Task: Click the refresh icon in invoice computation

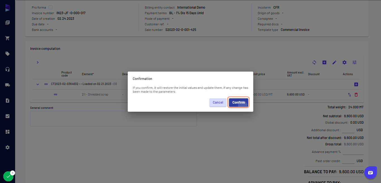Action: click(x=314, y=62)
